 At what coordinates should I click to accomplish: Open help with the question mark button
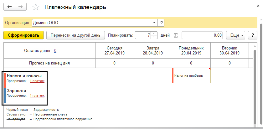252,35
